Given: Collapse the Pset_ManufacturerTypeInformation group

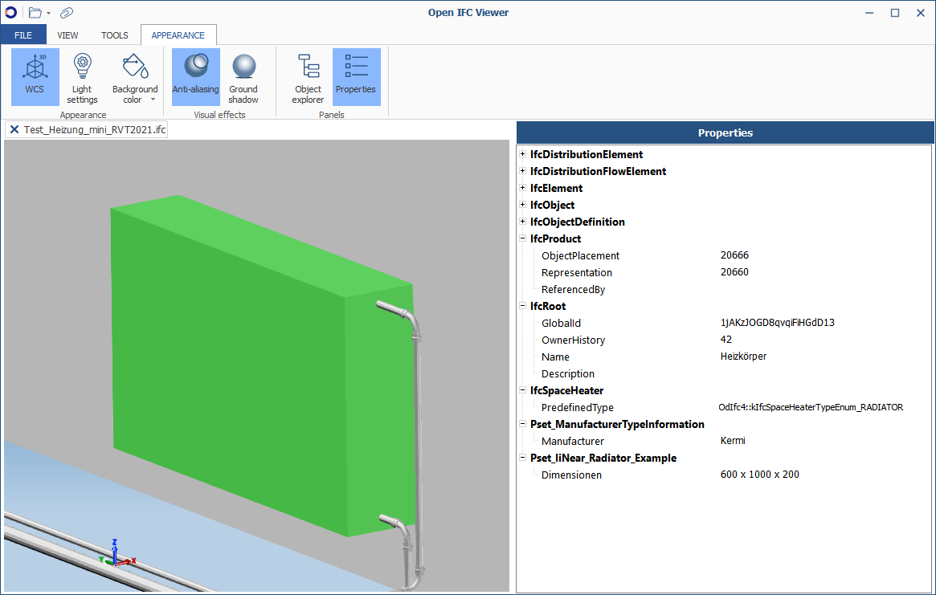Looking at the screenshot, I should [522, 424].
